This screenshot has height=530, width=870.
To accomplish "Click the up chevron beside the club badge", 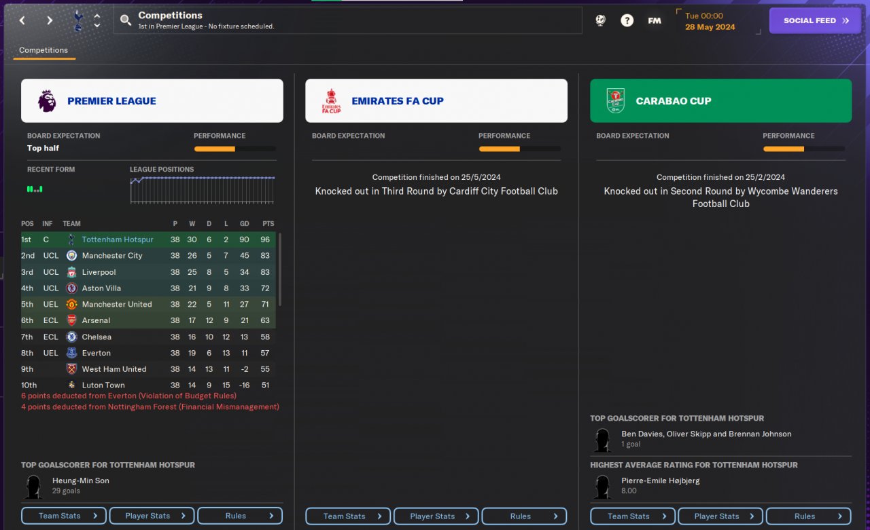I will (x=97, y=16).
